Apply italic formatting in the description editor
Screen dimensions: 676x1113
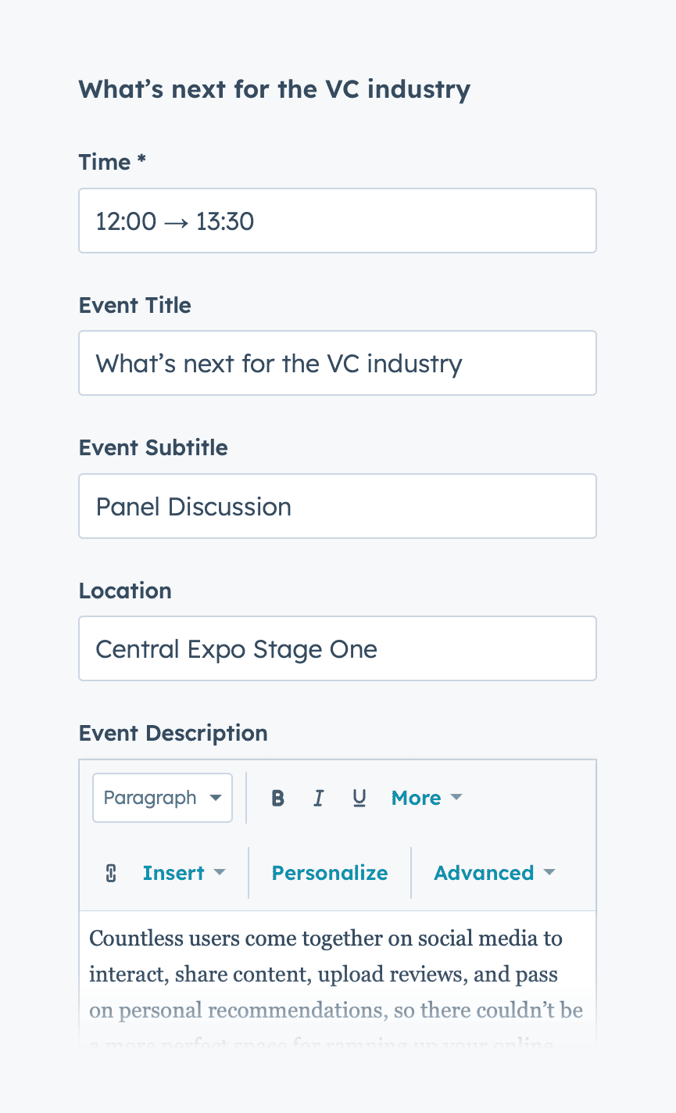(x=318, y=798)
